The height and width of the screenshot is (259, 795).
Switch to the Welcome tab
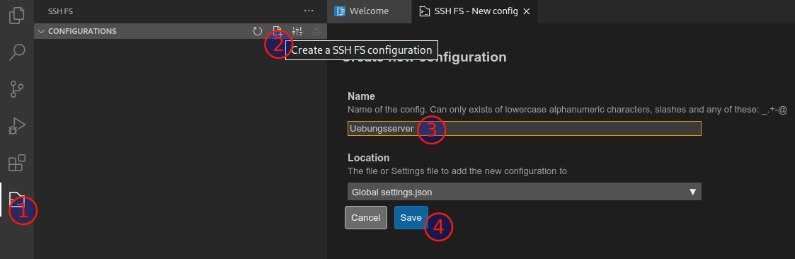370,11
